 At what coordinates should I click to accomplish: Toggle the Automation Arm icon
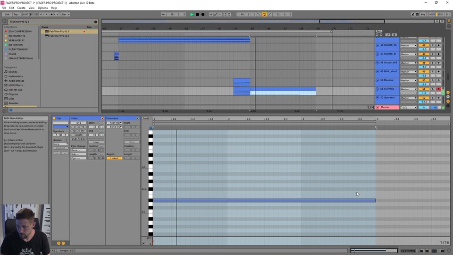(216, 14)
